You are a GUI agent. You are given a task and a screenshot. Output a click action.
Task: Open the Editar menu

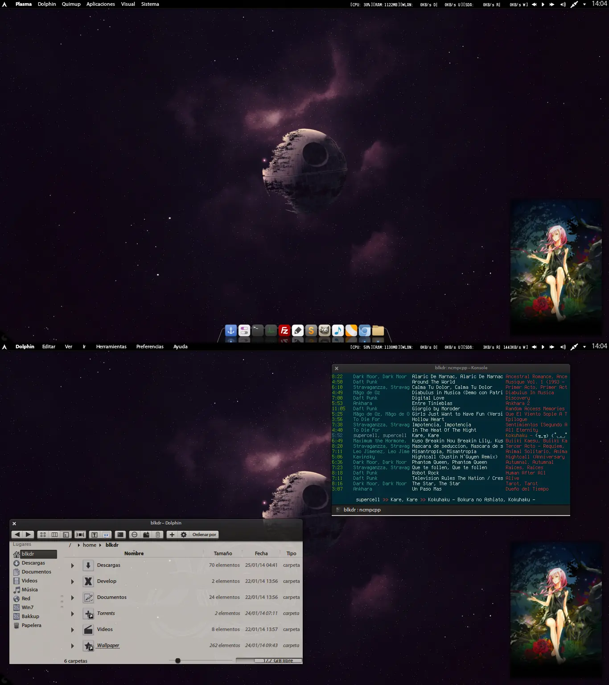49,347
